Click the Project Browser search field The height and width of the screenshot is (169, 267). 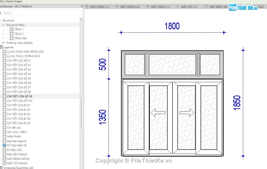pos(41,13)
